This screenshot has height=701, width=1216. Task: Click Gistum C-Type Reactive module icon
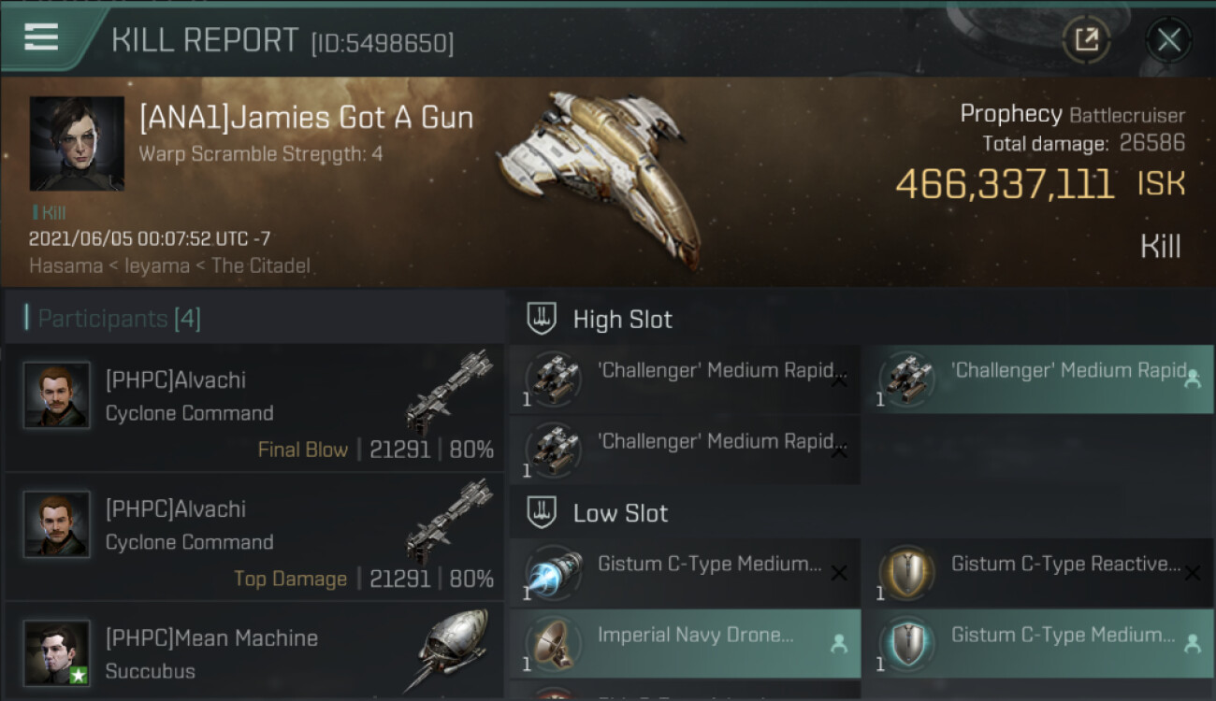click(x=906, y=572)
